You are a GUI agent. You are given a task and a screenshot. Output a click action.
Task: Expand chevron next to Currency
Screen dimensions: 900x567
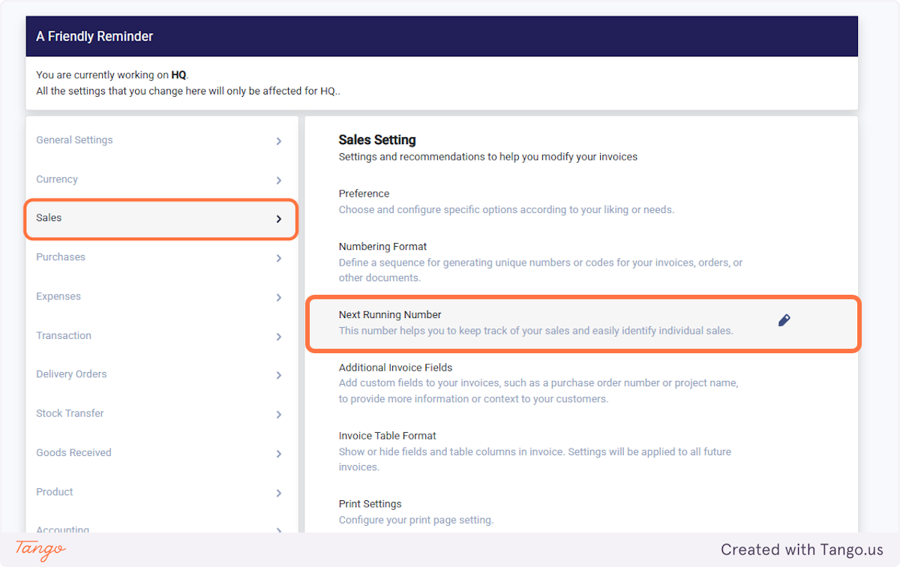(x=278, y=180)
